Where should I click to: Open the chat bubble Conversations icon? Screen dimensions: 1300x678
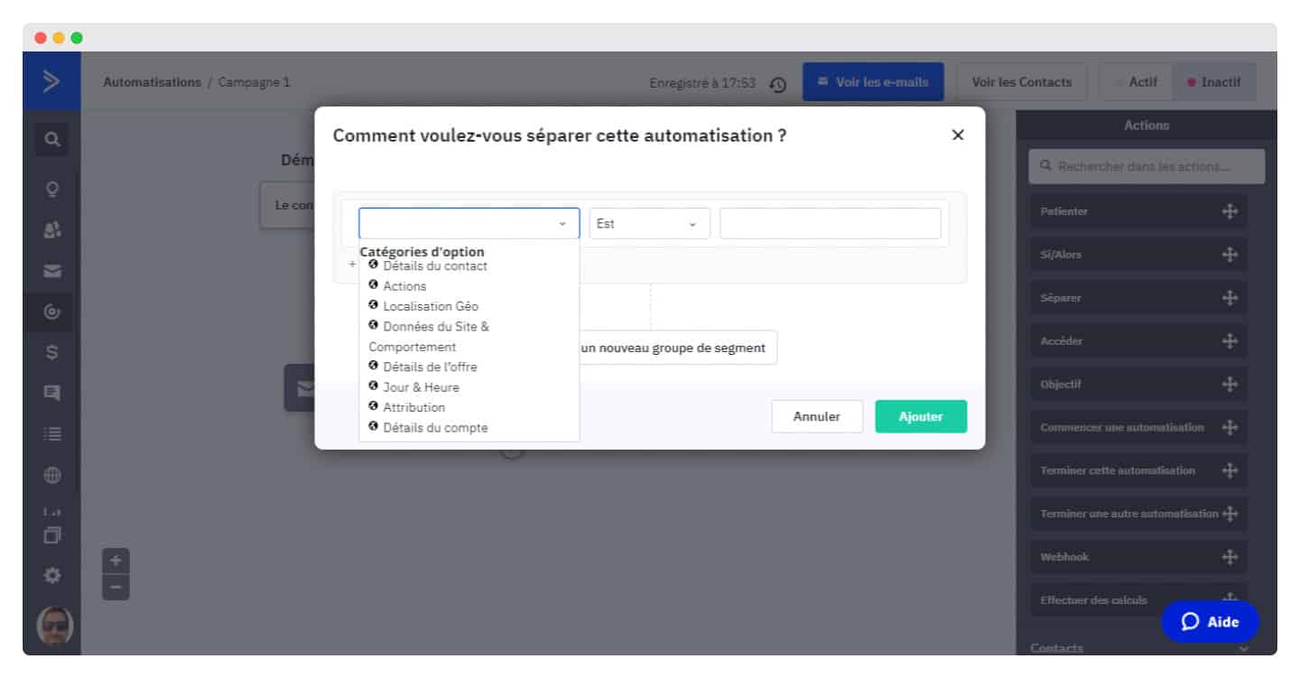click(52, 393)
